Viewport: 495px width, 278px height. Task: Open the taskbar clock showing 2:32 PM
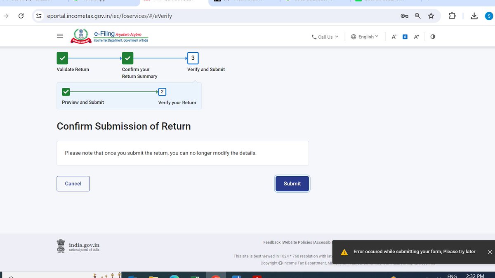point(475,276)
